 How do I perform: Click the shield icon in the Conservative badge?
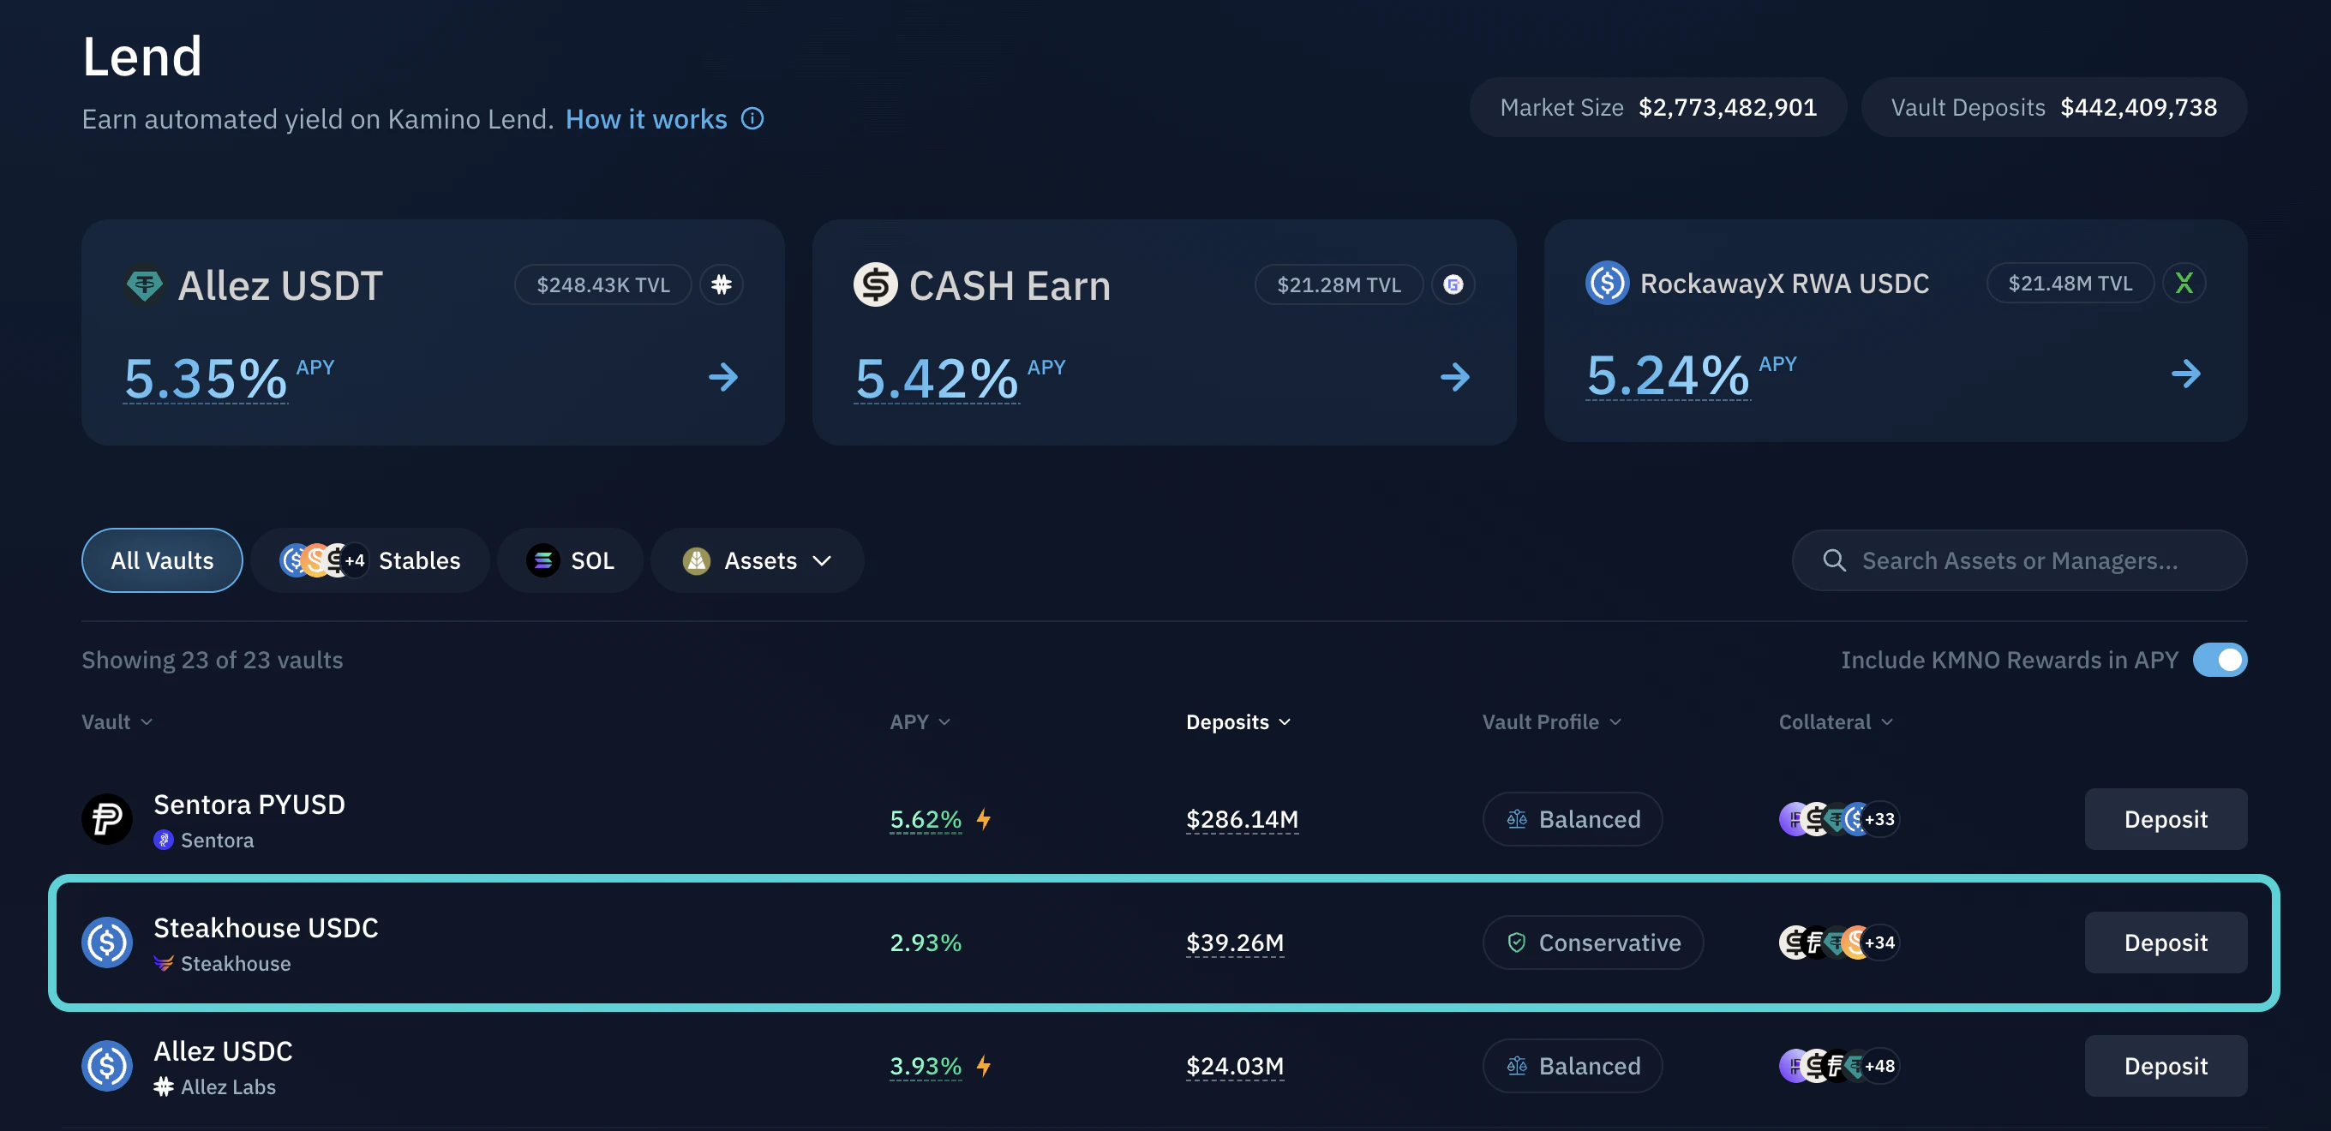coord(1517,942)
